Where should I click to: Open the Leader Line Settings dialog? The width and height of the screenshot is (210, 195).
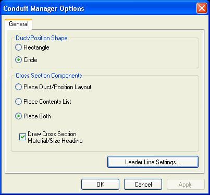coord(153,162)
